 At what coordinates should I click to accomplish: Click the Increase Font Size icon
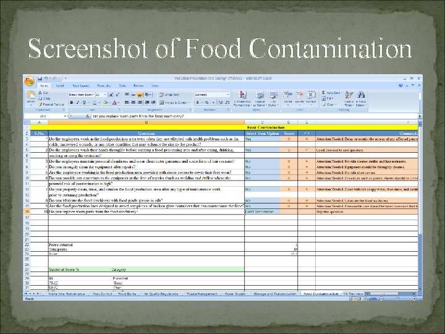tap(111, 95)
